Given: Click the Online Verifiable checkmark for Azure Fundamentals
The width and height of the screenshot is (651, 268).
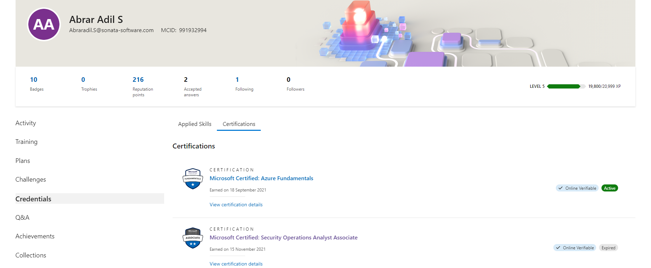Looking at the screenshot, I should pos(560,188).
